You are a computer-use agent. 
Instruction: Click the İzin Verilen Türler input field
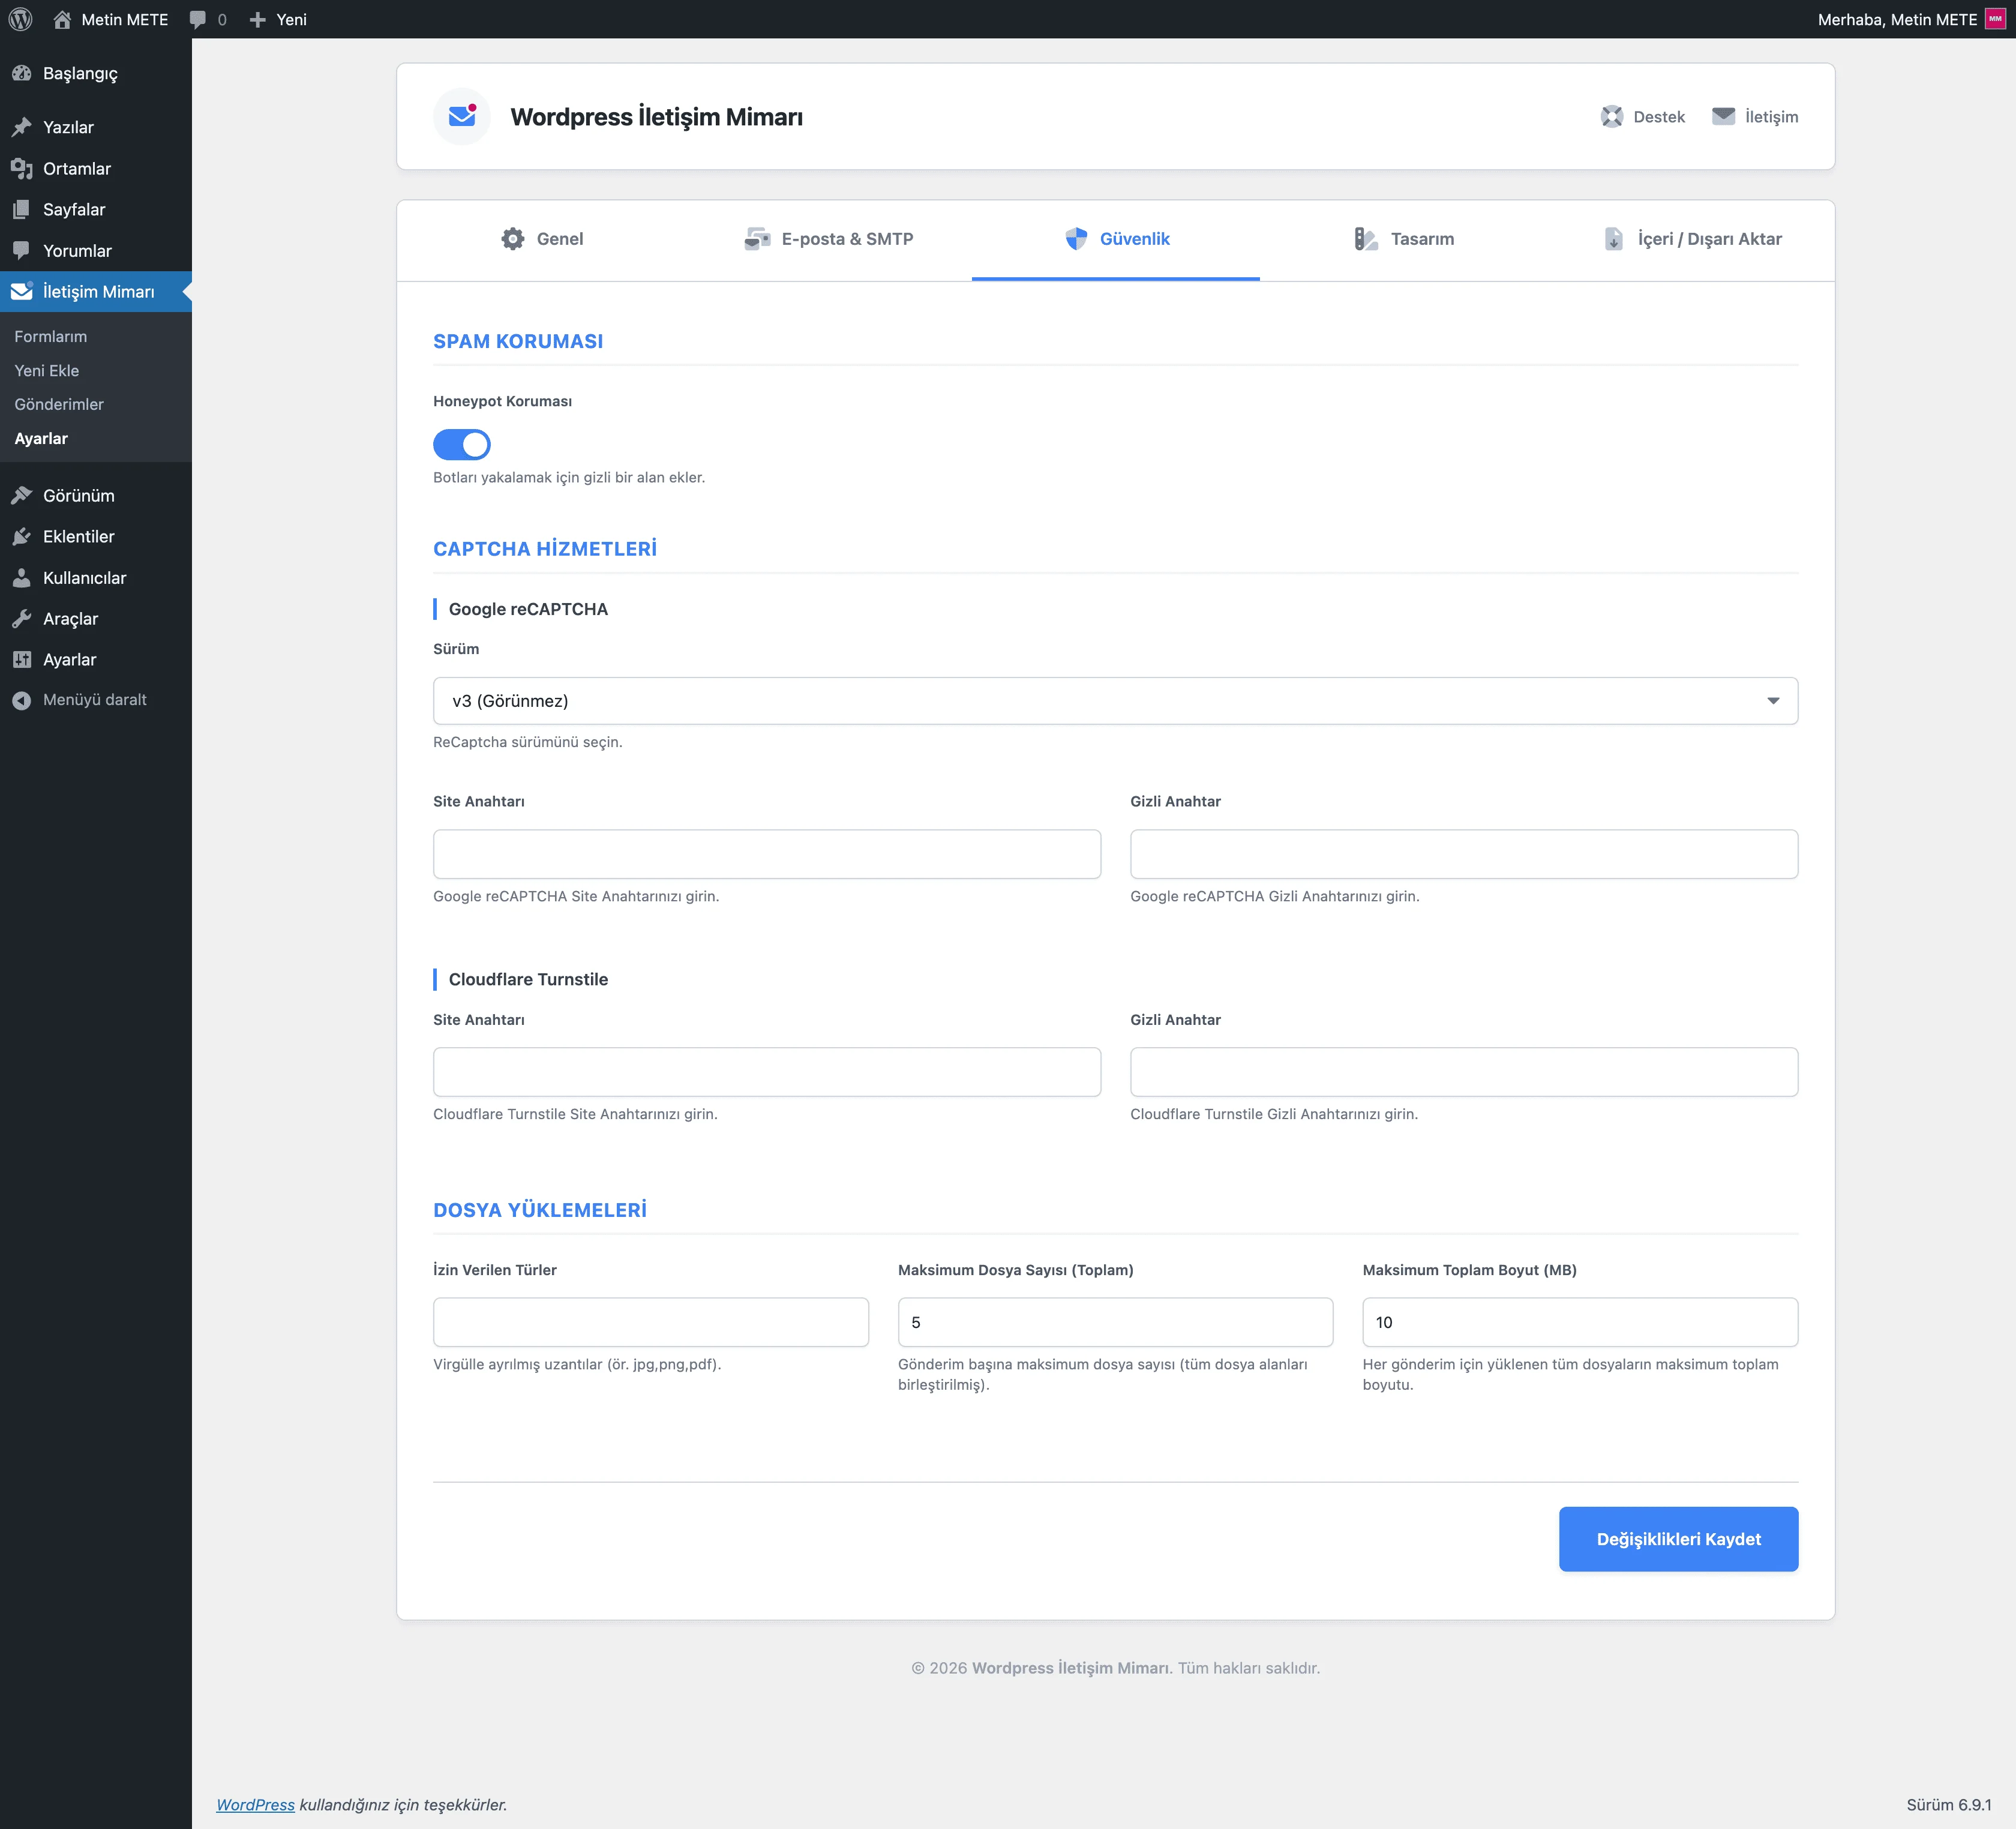coord(650,1321)
